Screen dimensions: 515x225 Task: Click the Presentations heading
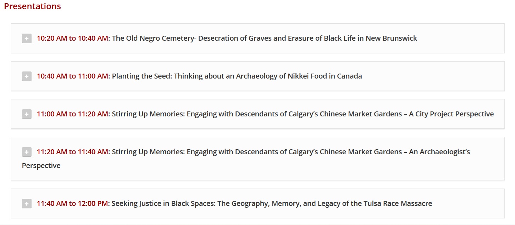(32, 6)
